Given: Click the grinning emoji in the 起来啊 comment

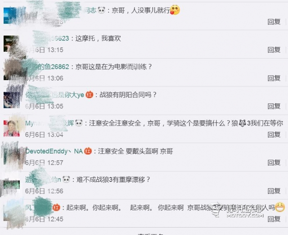Looking at the screenshot, I should [280, 207].
